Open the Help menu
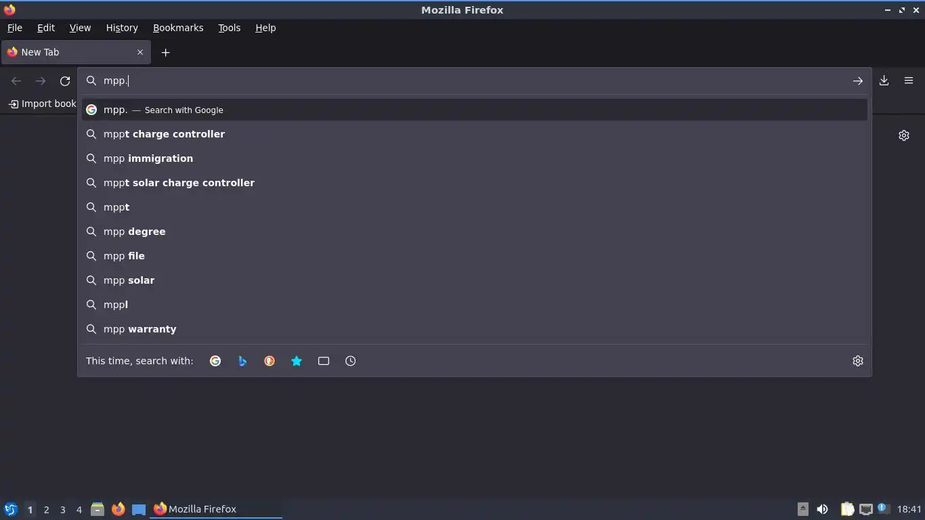This screenshot has width=925, height=520. [265, 28]
